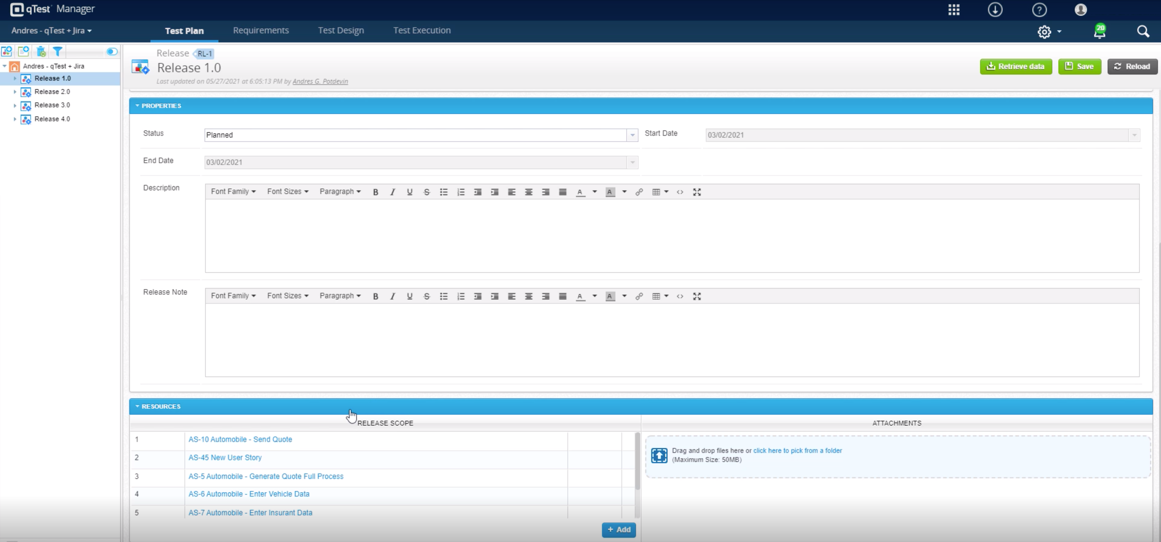
Task: Toggle bold formatting in the Description editor
Action: 375,192
